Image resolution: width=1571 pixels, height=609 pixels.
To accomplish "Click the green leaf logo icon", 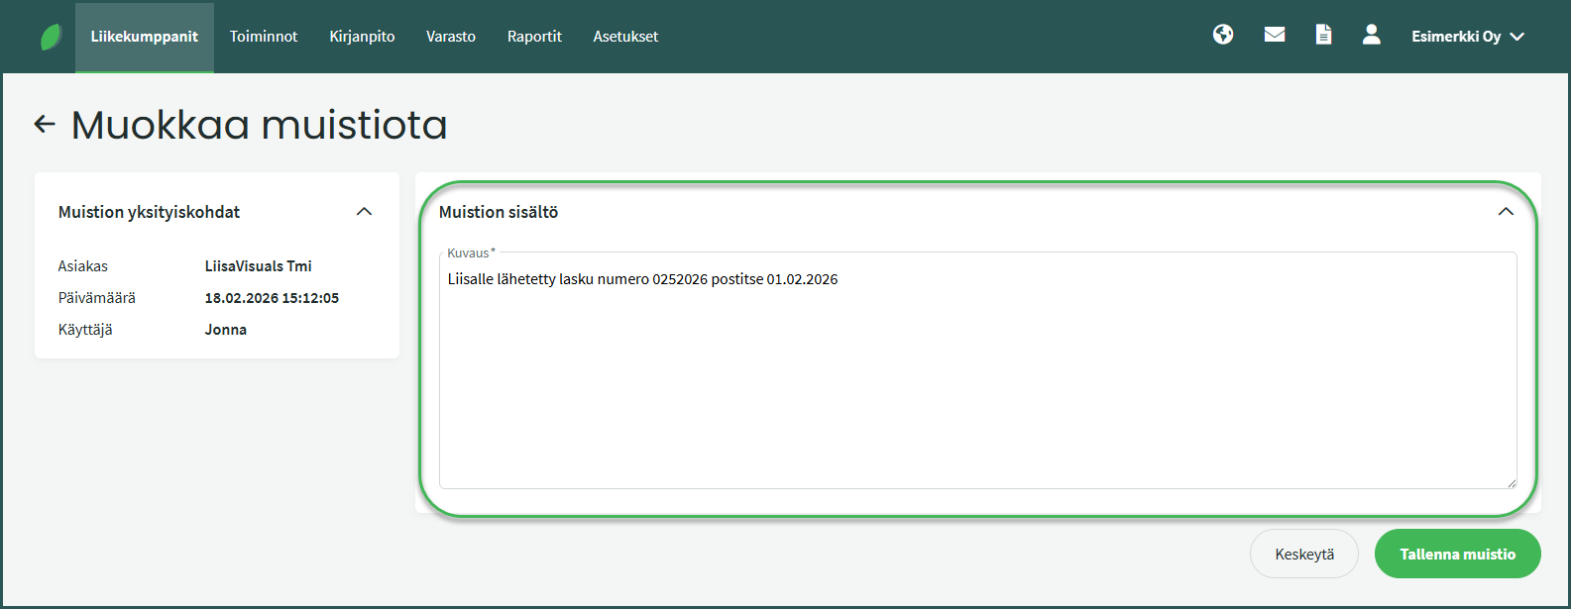I will click(x=51, y=37).
